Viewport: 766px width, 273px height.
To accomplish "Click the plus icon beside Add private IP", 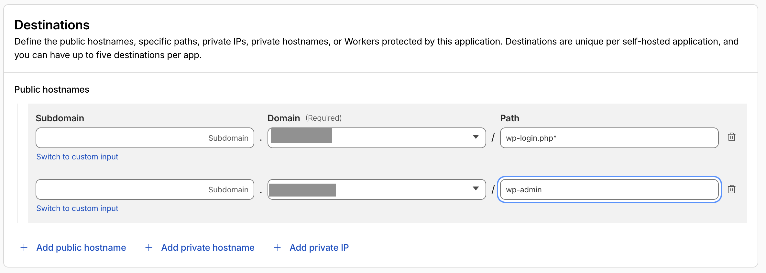I will tap(277, 248).
